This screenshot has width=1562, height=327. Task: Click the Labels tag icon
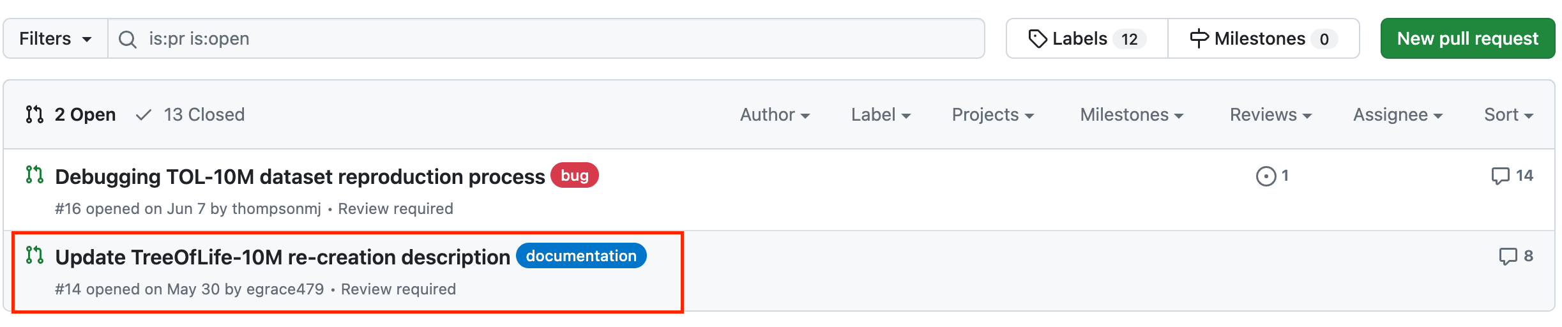[1038, 39]
